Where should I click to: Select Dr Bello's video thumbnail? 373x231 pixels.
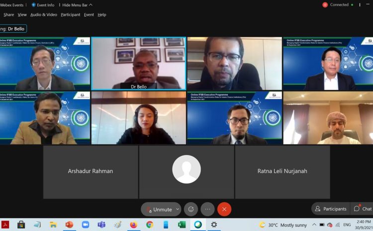[139, 64]
